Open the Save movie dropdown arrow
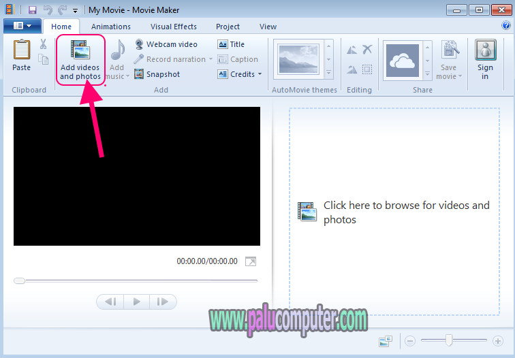The width and height of the screenshot is (515, 358). pos(460,76)
